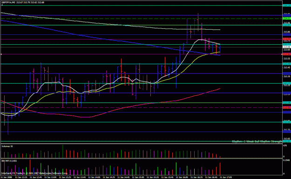Select the bright green 214.00 price tag
291x179 pixels.
tap(287, 19)
